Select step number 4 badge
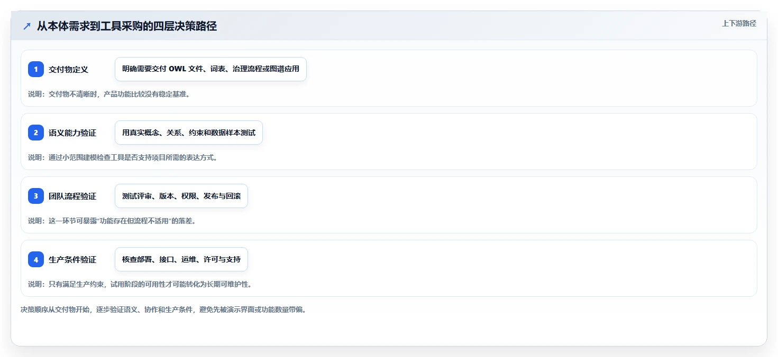 coord(36,259)
